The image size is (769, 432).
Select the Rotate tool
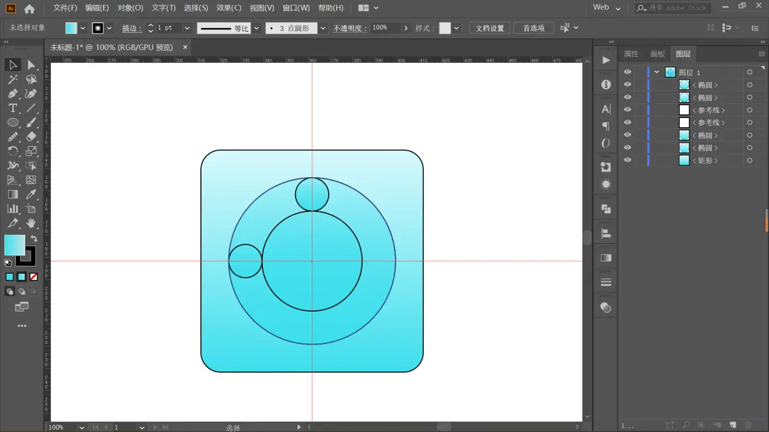(x=13, y=151)
